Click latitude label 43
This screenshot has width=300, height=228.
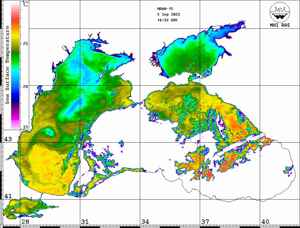point(8,139)
